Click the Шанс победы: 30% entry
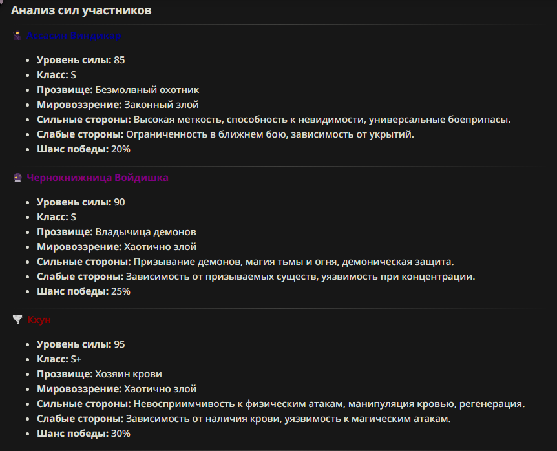Image resolution: width=557 pixels, height=451 pixels. (x=83, y=434)
